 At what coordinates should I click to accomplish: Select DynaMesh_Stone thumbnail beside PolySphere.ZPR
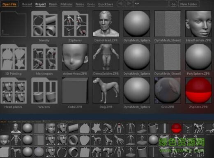(x=168, y=57)
